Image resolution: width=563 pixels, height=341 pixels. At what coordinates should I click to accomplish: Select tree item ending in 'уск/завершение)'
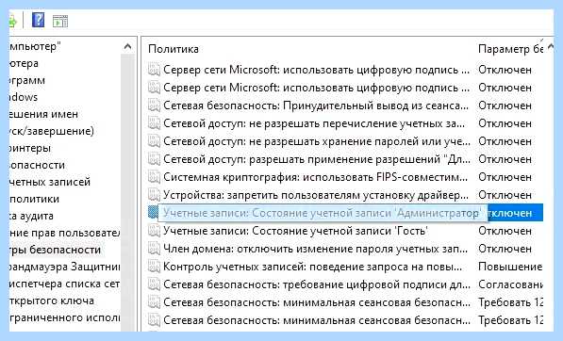[52, 131]
